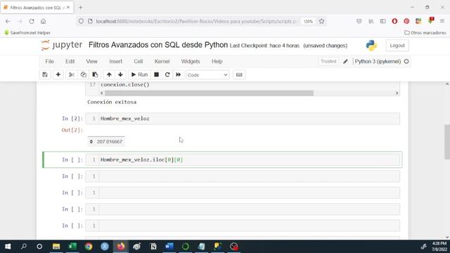
Task: Click the horizontal scrollbar in the code cell
Action: 209,93
